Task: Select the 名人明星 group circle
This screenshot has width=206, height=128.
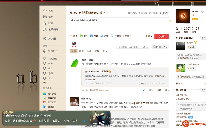Action: pyautogui.click(x=44, y=59)
